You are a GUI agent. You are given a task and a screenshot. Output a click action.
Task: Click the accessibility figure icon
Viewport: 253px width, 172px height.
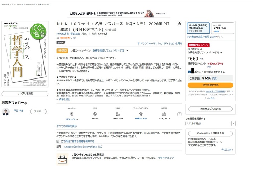click(141, 113)
